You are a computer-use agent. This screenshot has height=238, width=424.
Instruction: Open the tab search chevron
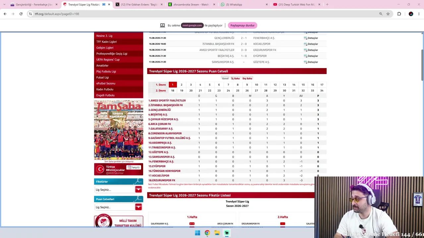pos(4,4)
